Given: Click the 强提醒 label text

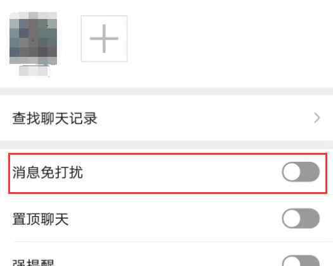Looking at the screenshot, I should [x=34, y=262].
